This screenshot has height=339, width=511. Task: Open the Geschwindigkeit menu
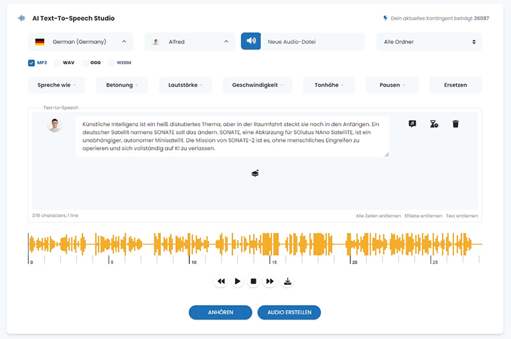pyautogui.click(x=258, y=85)
